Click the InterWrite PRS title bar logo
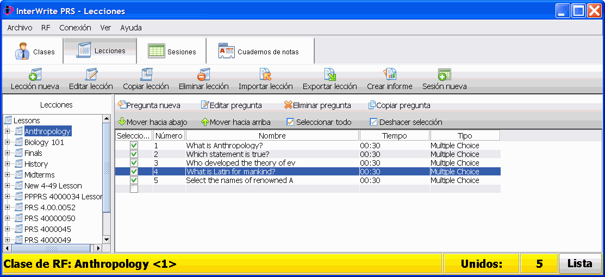The image size is (605, 277). (x=8, y=10)
